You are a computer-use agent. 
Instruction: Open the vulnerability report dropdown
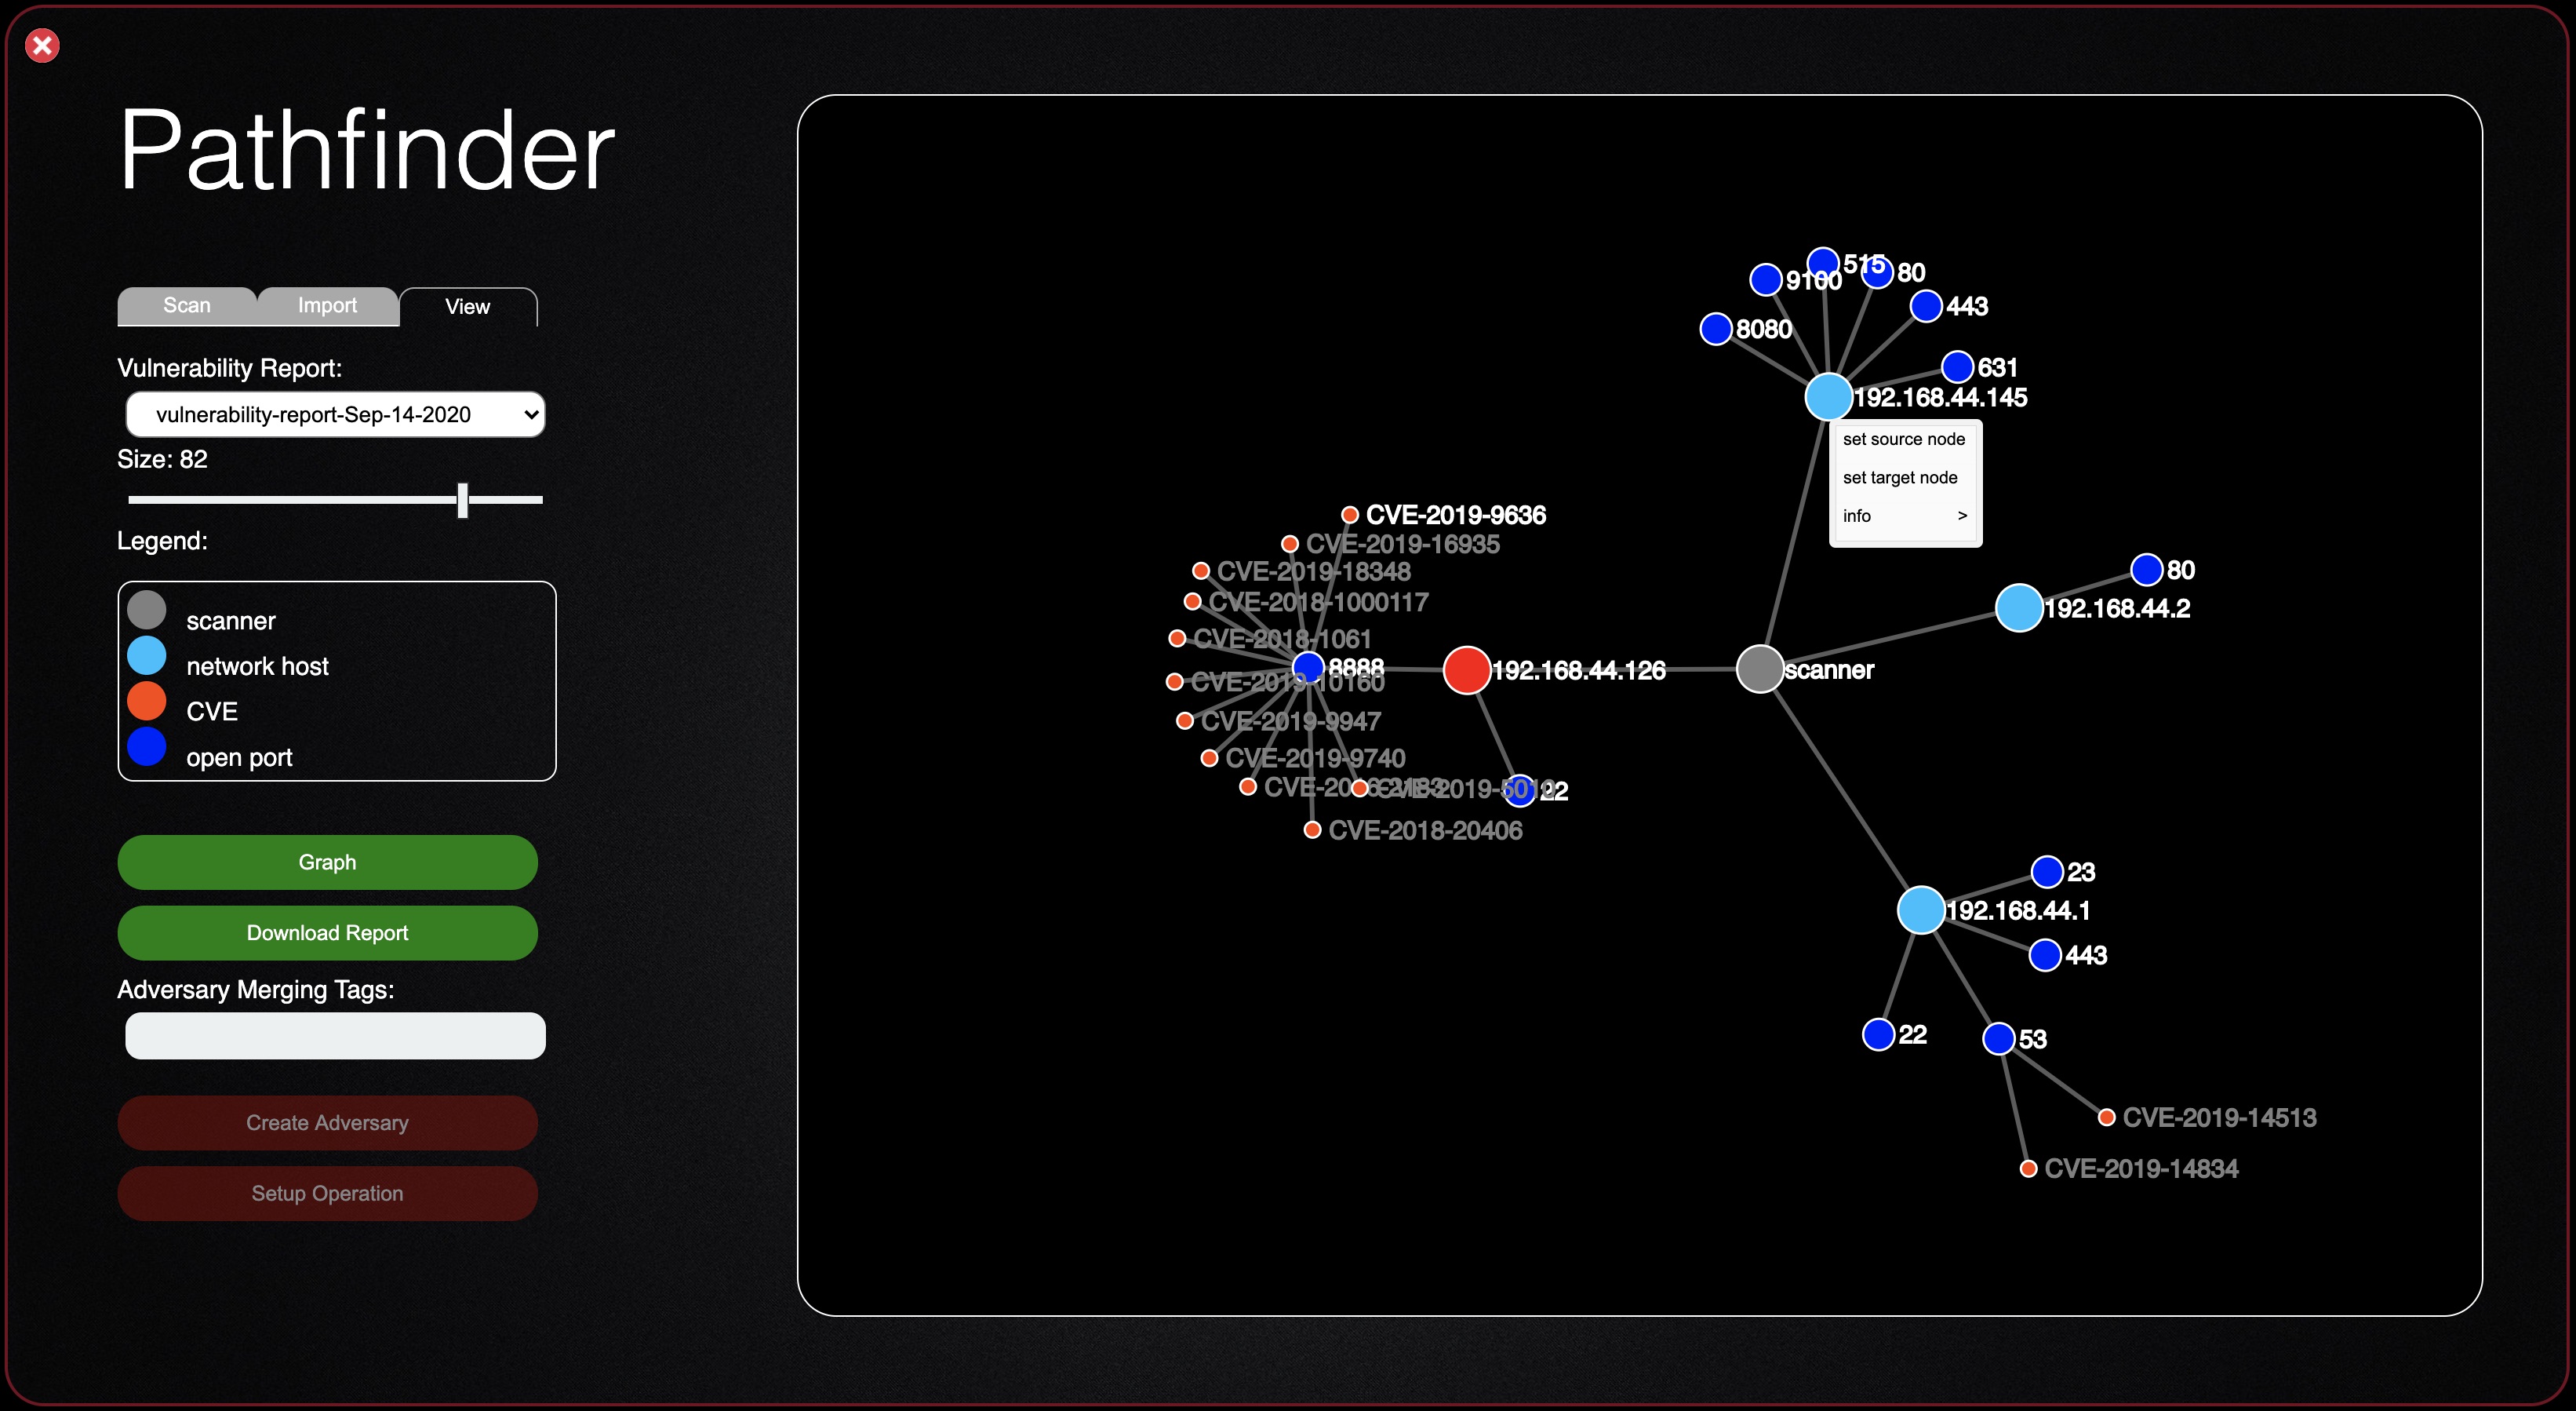point(335,414)
